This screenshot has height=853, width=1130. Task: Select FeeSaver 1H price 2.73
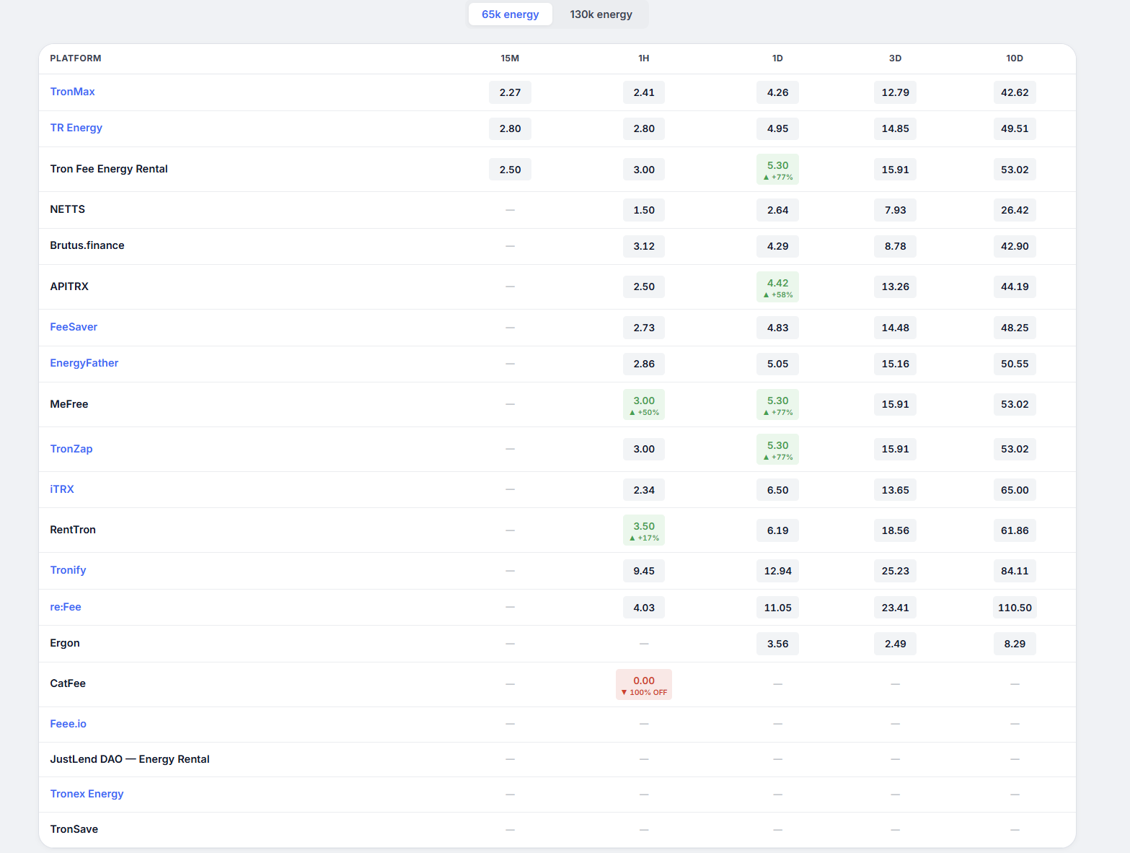(x=644, y=328)
